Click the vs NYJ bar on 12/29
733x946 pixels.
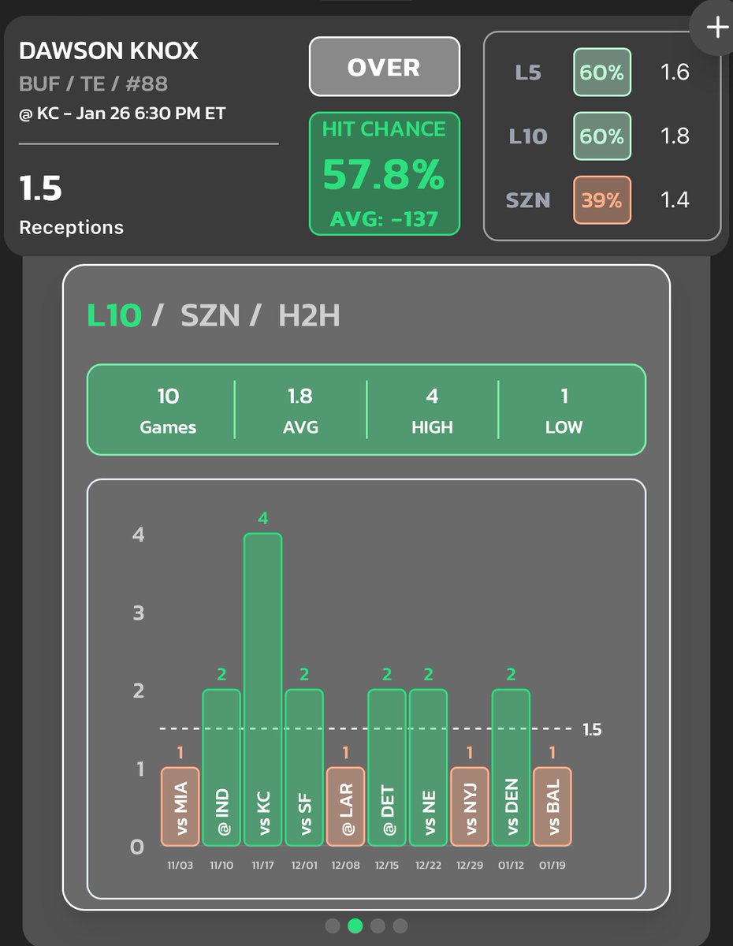pyautogui.click(x=470, y=807)
